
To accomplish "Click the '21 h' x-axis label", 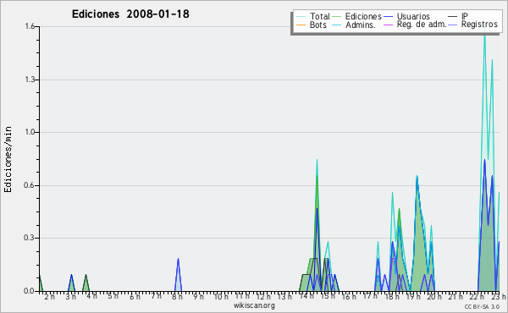I will coord(456,296).
